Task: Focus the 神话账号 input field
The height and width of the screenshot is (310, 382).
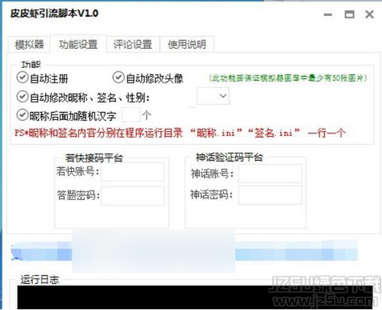Action: [x=270, y=173]
